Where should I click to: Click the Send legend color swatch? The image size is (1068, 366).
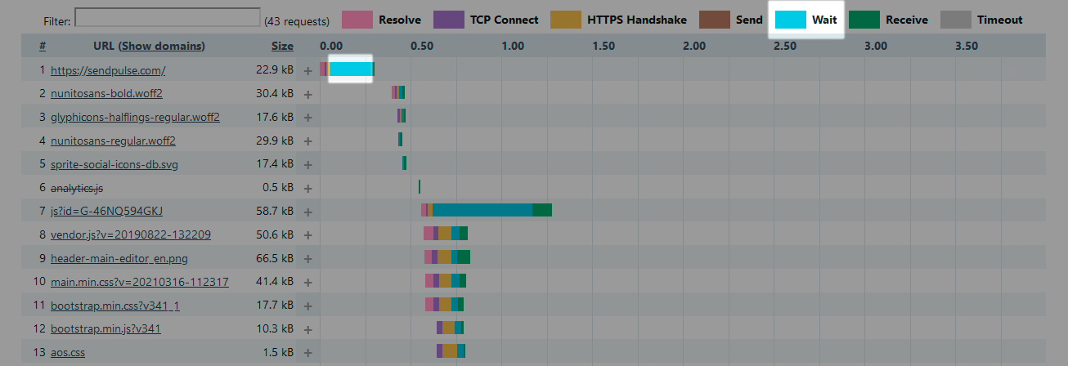point(714,20)
